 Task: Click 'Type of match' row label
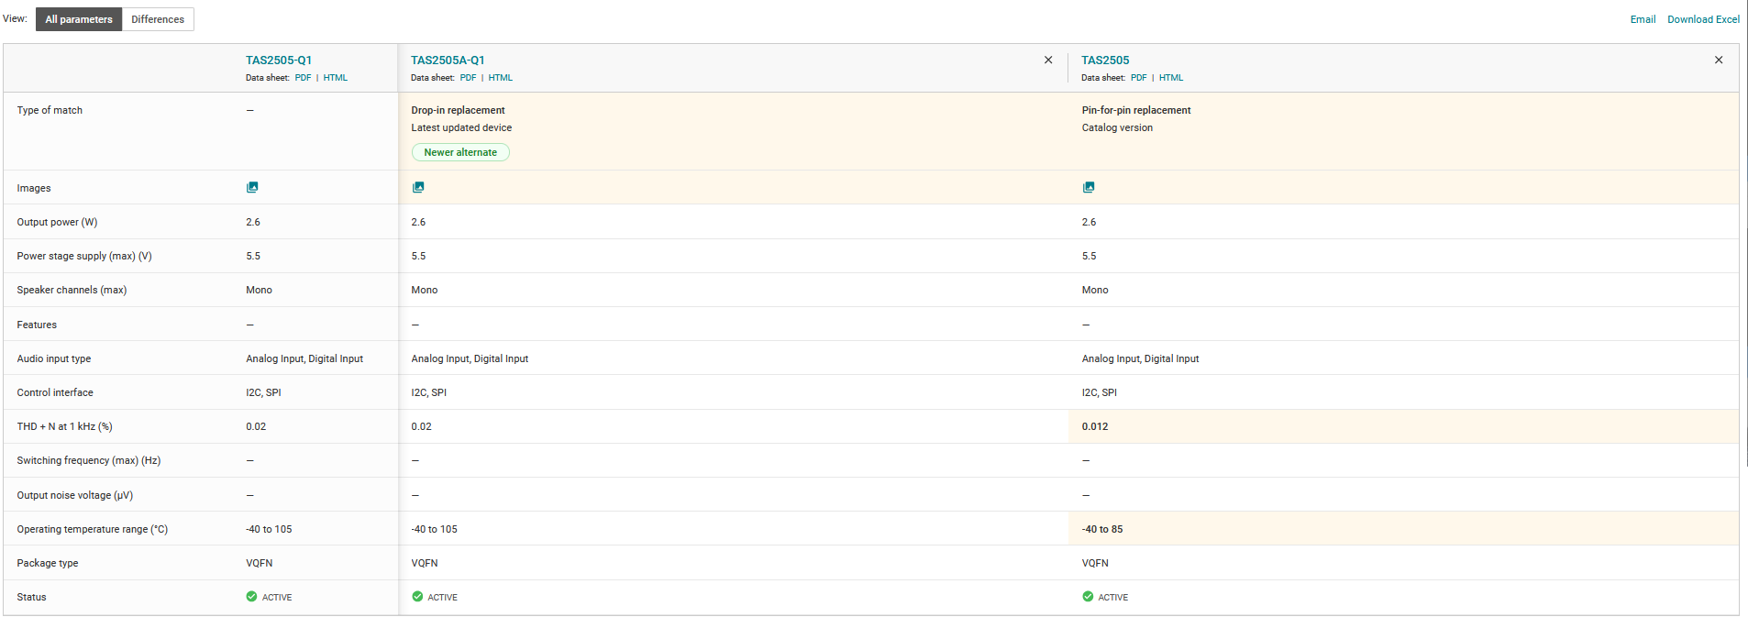click(50, 110)
